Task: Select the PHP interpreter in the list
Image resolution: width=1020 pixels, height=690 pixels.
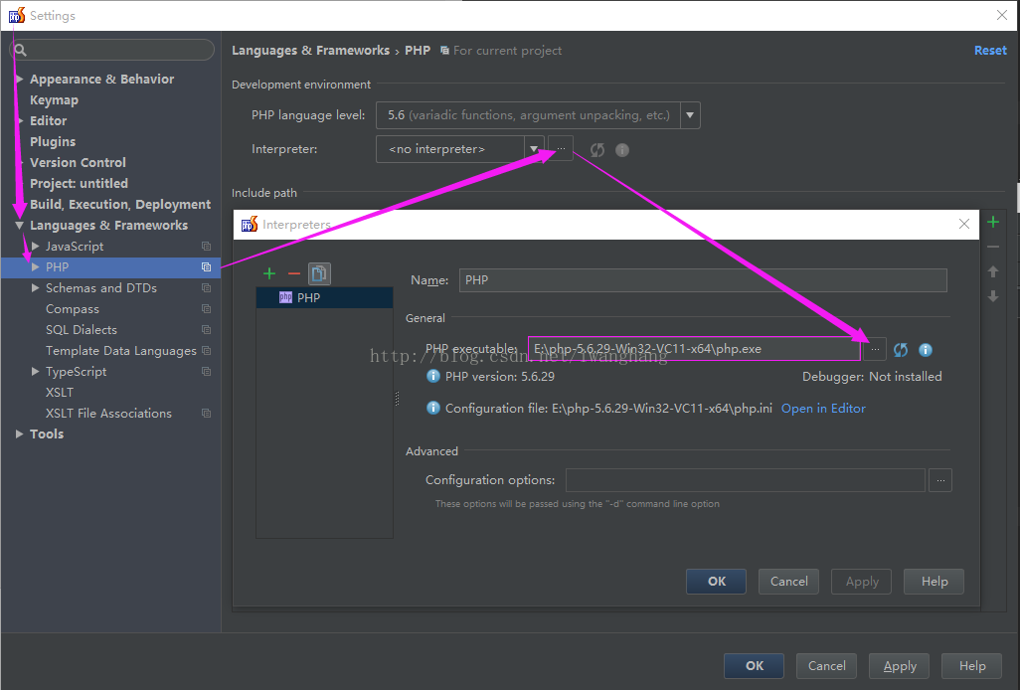Action: point(308,297)
